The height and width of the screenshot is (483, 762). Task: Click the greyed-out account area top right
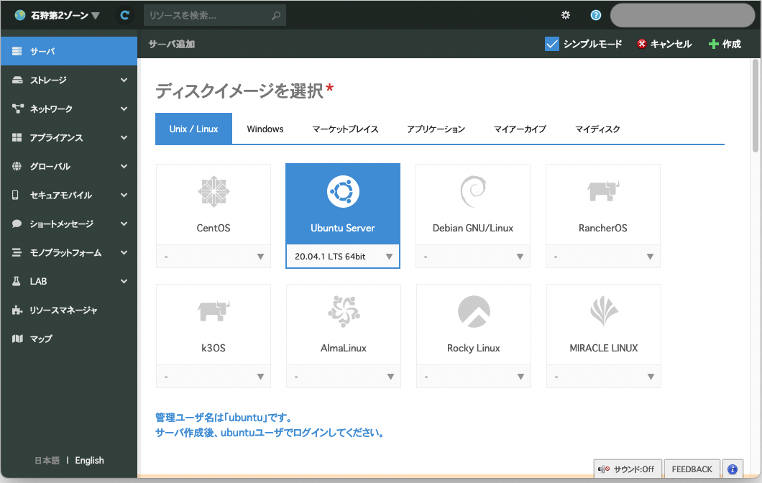coord(682,16)
